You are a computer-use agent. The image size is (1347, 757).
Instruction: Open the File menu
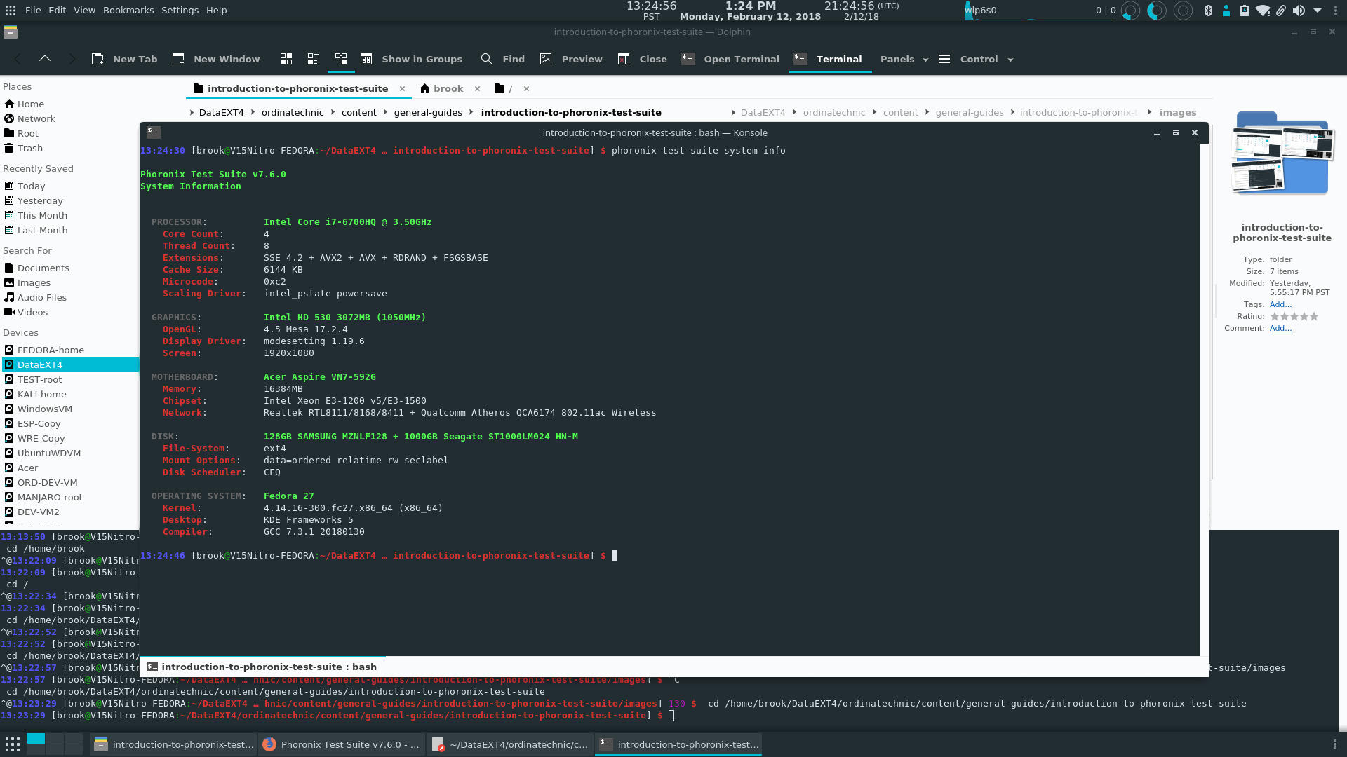click(33, 10)
